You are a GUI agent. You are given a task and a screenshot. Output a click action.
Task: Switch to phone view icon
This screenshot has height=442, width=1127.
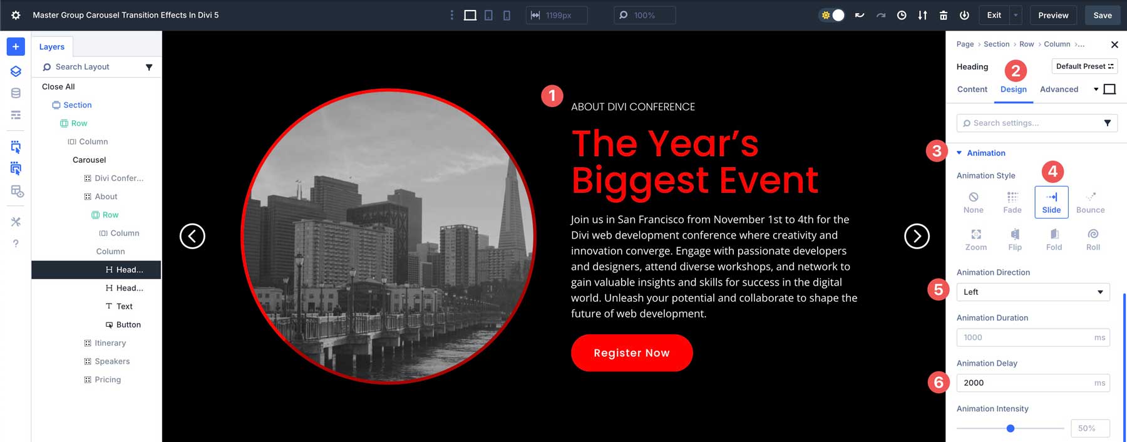click(507, 15)
